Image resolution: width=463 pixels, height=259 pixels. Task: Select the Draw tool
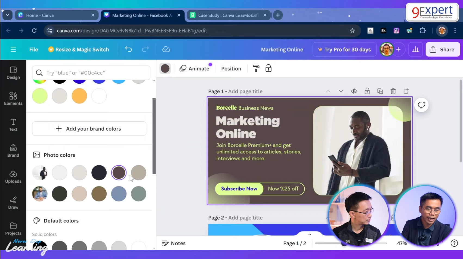coord(13,203)
